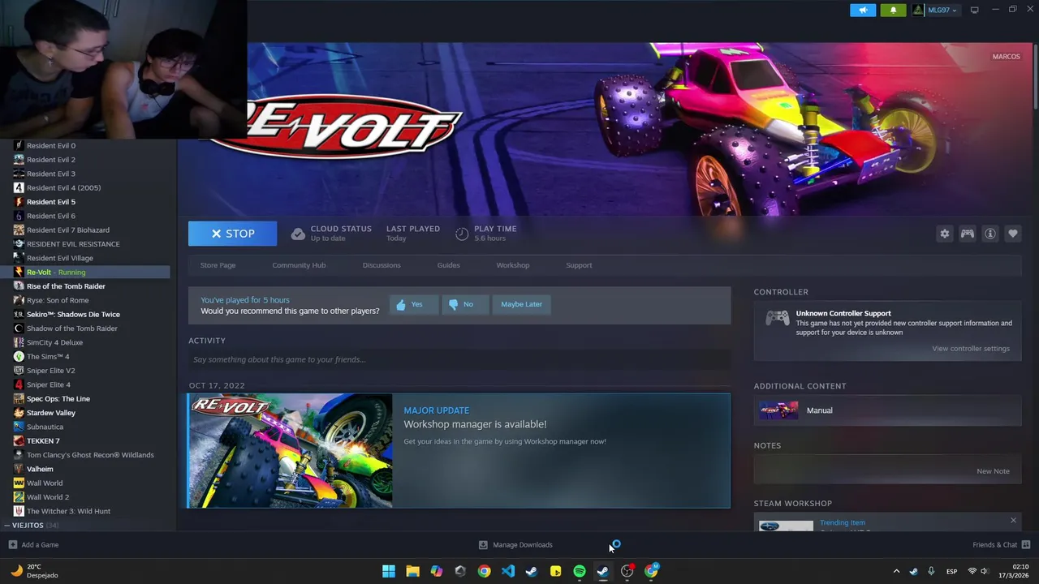
Task: Open the Windows Start menu
Action: click(389, 571)
